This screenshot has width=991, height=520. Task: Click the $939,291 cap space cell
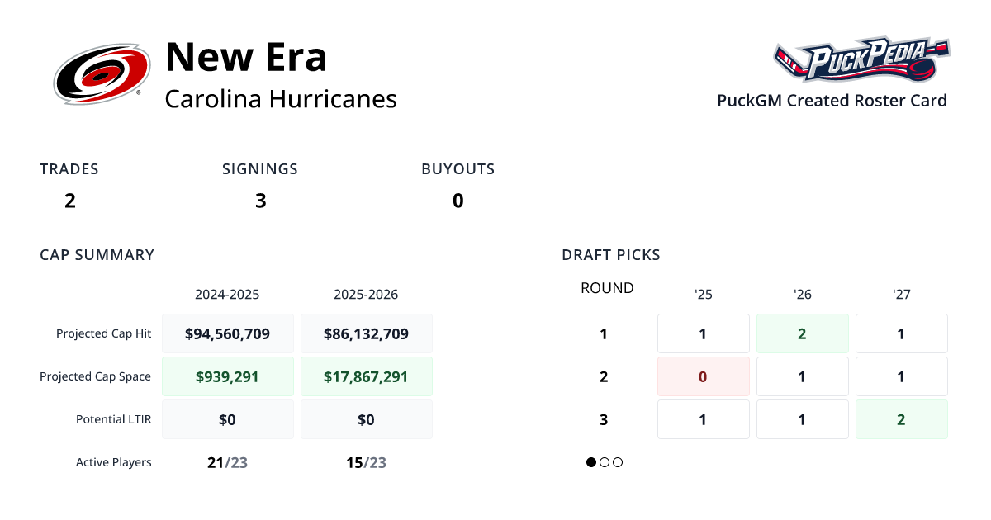(x=227, y=376)
